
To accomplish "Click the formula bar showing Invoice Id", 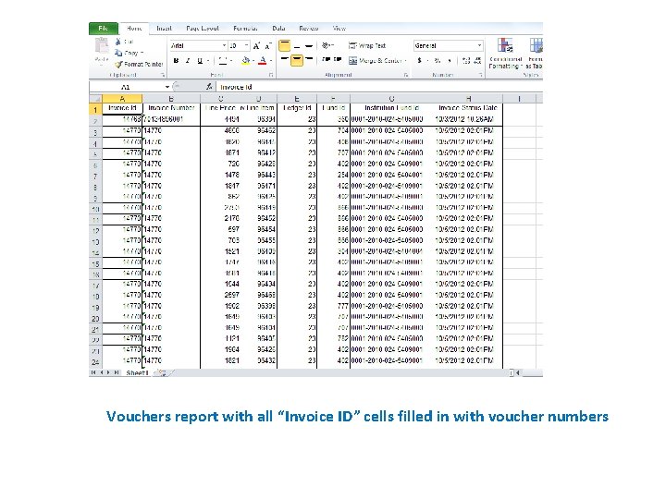I will click(x=379, y=87).
